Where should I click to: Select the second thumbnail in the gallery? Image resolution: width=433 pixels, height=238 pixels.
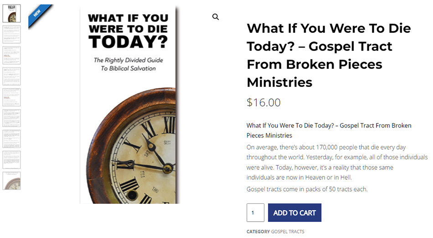pos(11,34)
